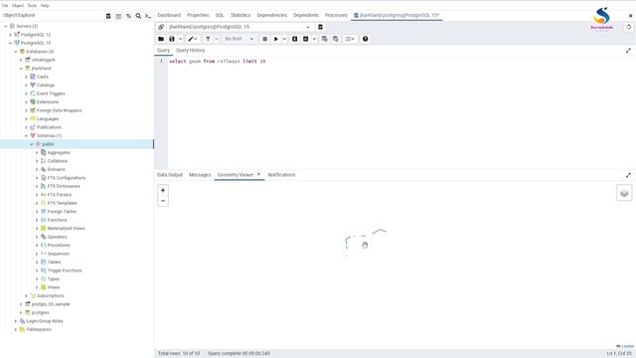Select the Trigger Functions tree item
This screenshot has width=636, height=358.
(65, 270)
